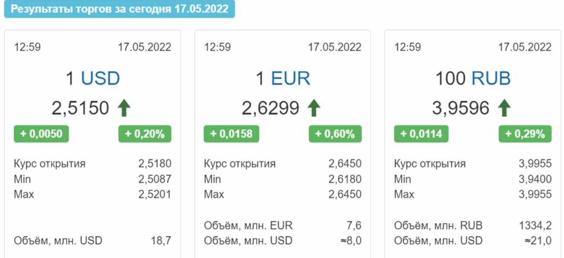Click the USD rate value 2,5150
Viewport: 564px width, 258px height.
tap(80, 108)
